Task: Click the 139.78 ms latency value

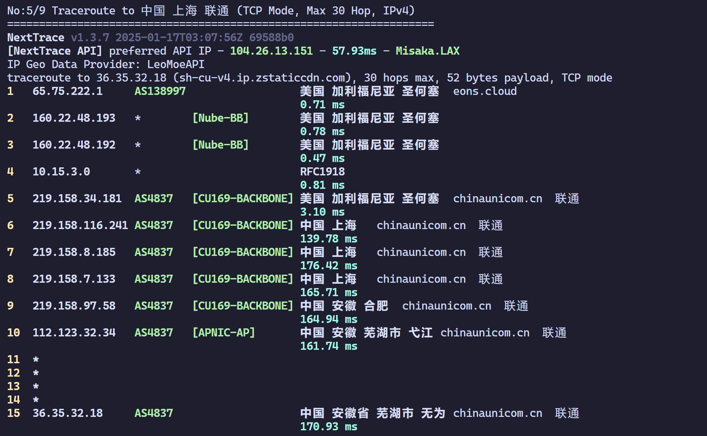Action: pyautogui.click(x=329, y=239)
